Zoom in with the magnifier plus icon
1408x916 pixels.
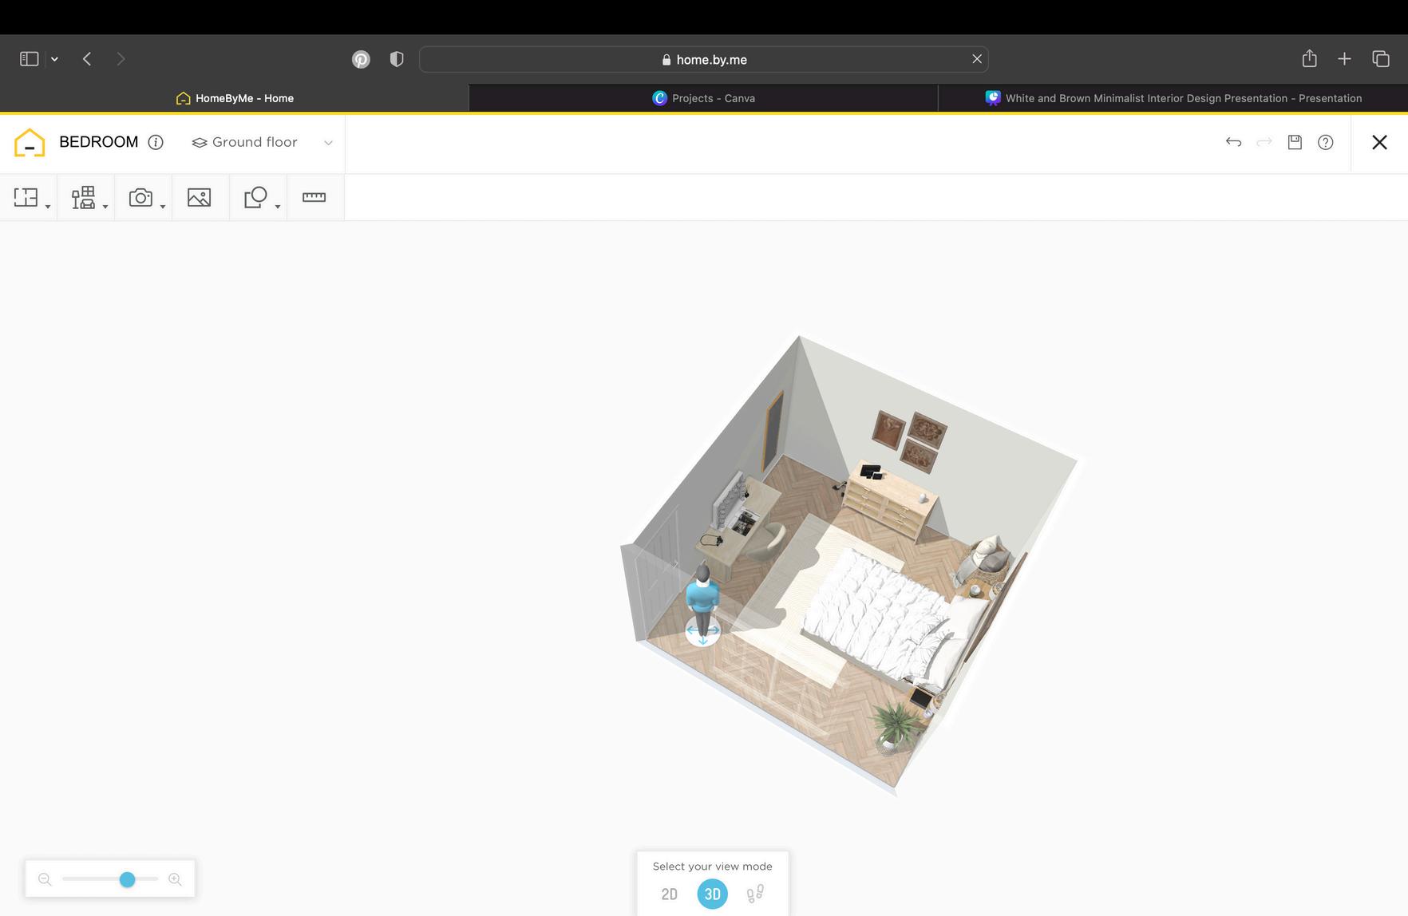coord(175,879)
